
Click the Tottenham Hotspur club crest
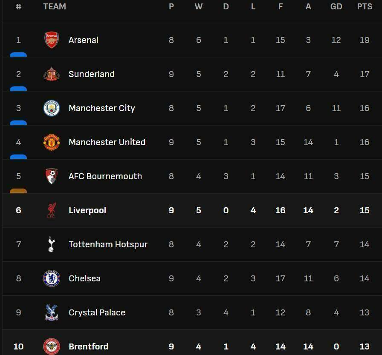tap(52, 244)
